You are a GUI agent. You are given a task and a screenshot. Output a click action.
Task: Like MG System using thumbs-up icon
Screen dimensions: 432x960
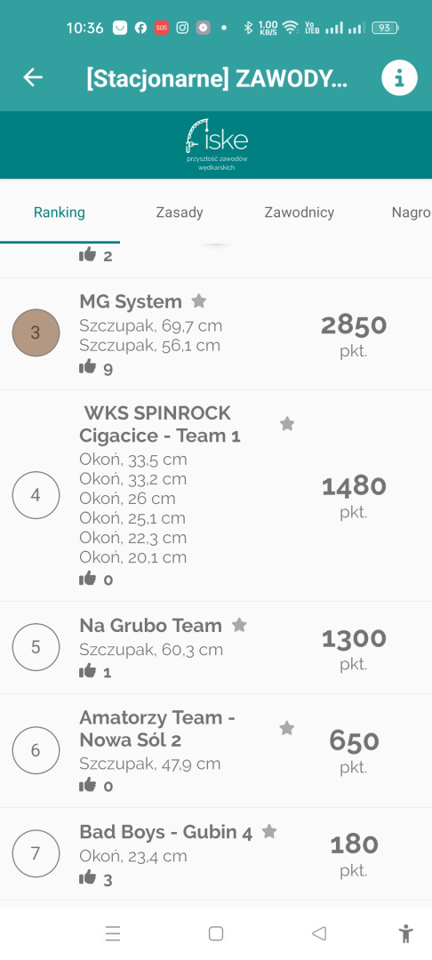pos(88,367)
